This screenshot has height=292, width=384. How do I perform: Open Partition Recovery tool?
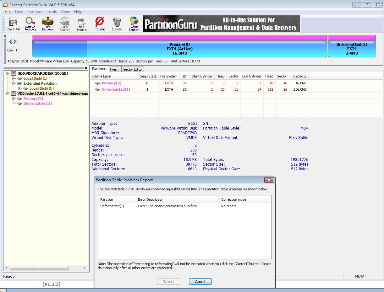click(30, 24)
